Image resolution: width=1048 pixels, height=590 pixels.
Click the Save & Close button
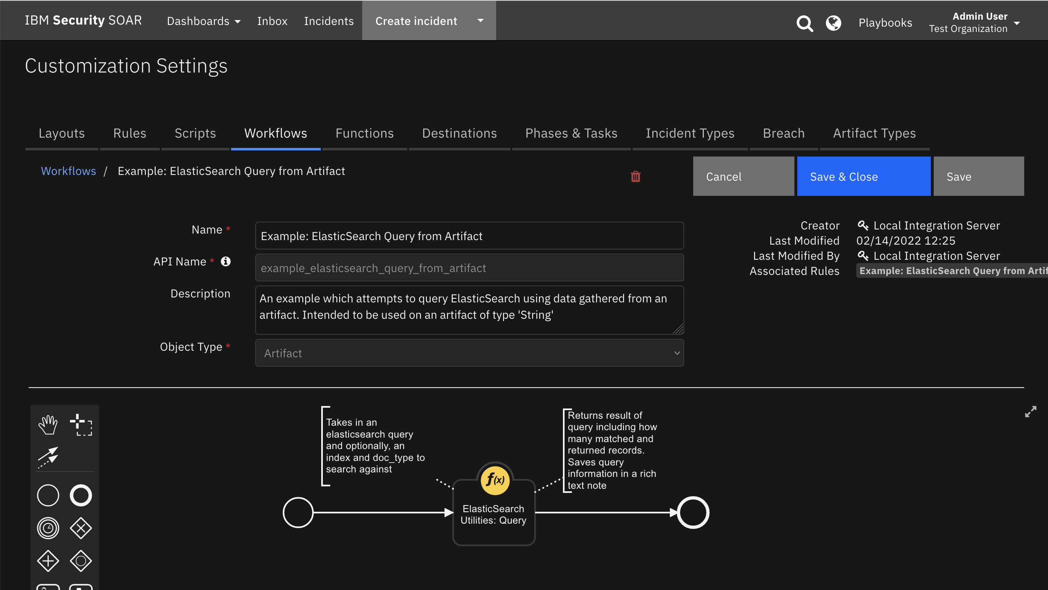[x=864, y=177]
